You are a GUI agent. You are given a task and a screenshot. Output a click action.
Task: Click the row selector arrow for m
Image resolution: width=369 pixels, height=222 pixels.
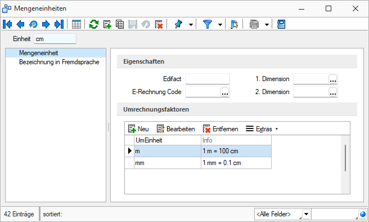click(129, 151)
